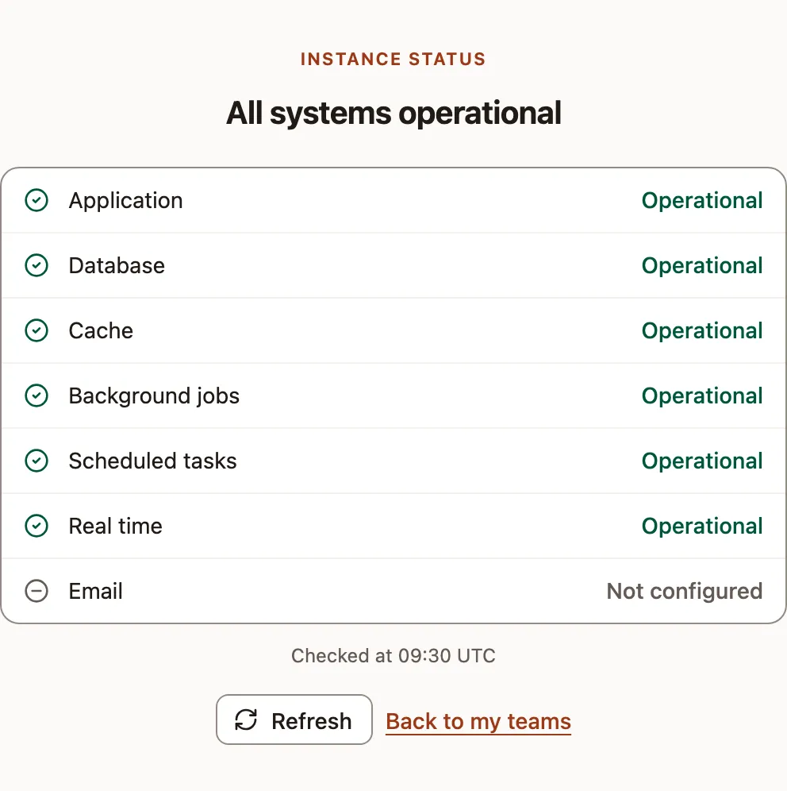Click the INSTANCE STATUS label
This screenshot has height=791, width=787.
tap(393, 59)
